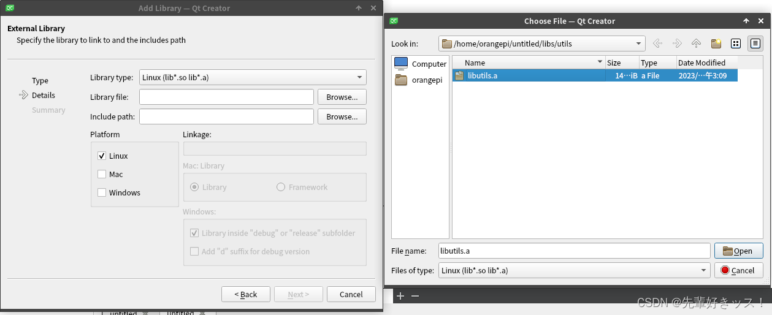772x315 pixels.
Task: Go back in Choose File navigation
Action: (x=657, y=44)
